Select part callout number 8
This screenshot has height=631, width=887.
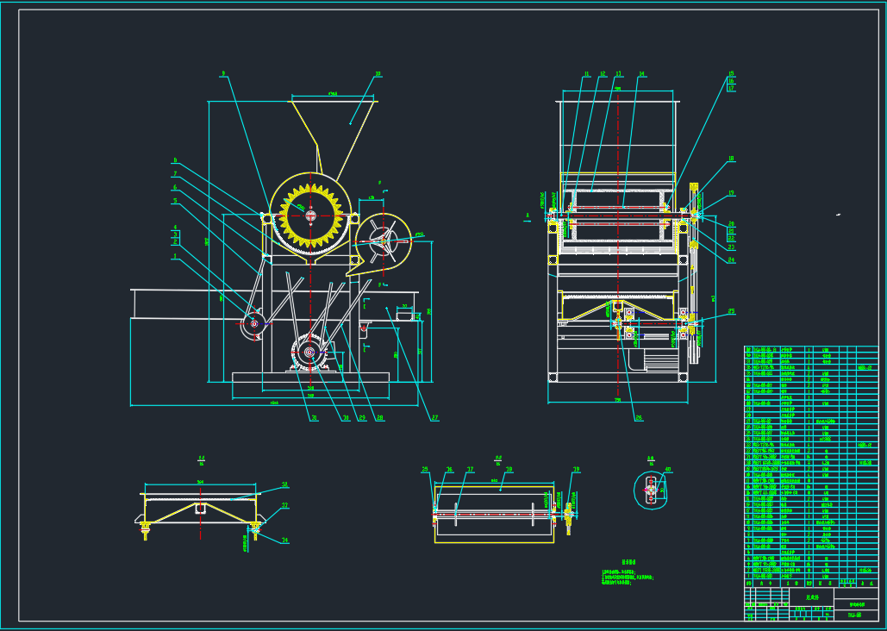pyautogui.click(x=175, y=160)
